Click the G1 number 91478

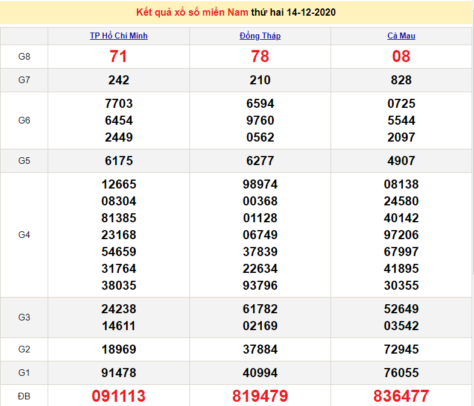coord(119,373)
